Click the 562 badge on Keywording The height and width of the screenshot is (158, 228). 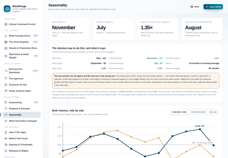[36, 102]
